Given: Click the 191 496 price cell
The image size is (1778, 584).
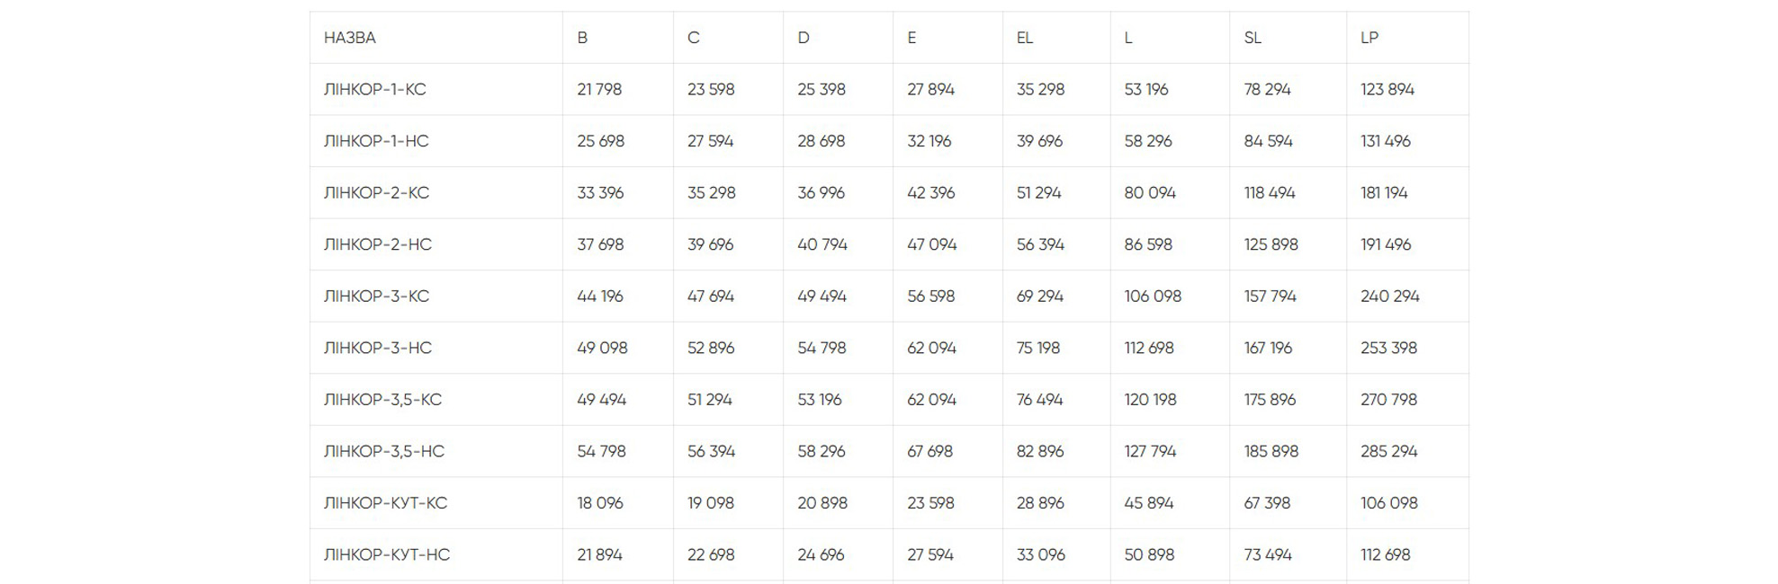Looking at the screenshot, I should [x=1386, y=244].
